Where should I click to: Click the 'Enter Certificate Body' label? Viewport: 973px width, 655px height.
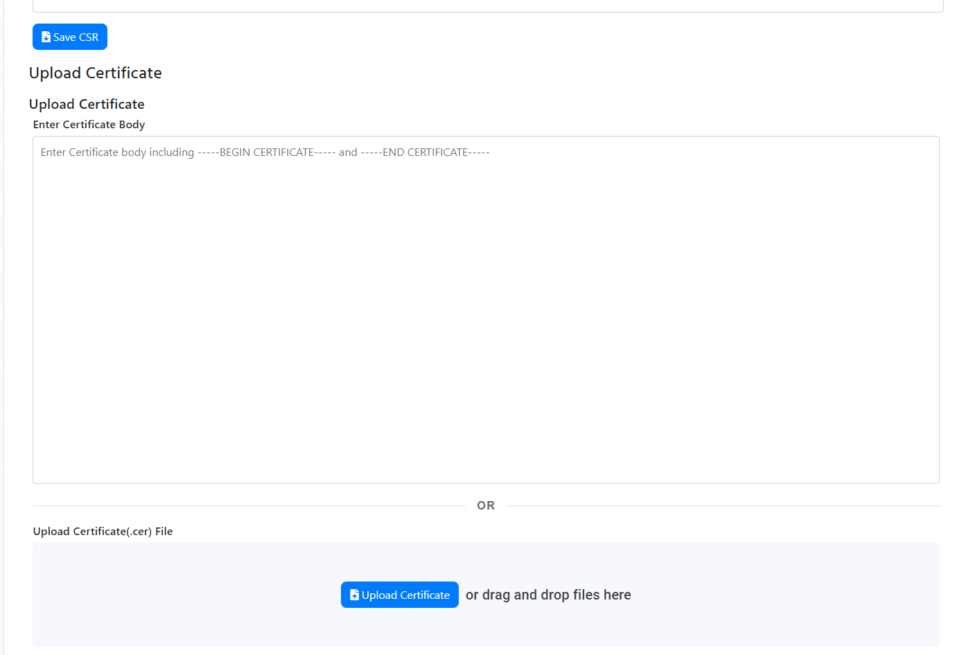point(89,125)
